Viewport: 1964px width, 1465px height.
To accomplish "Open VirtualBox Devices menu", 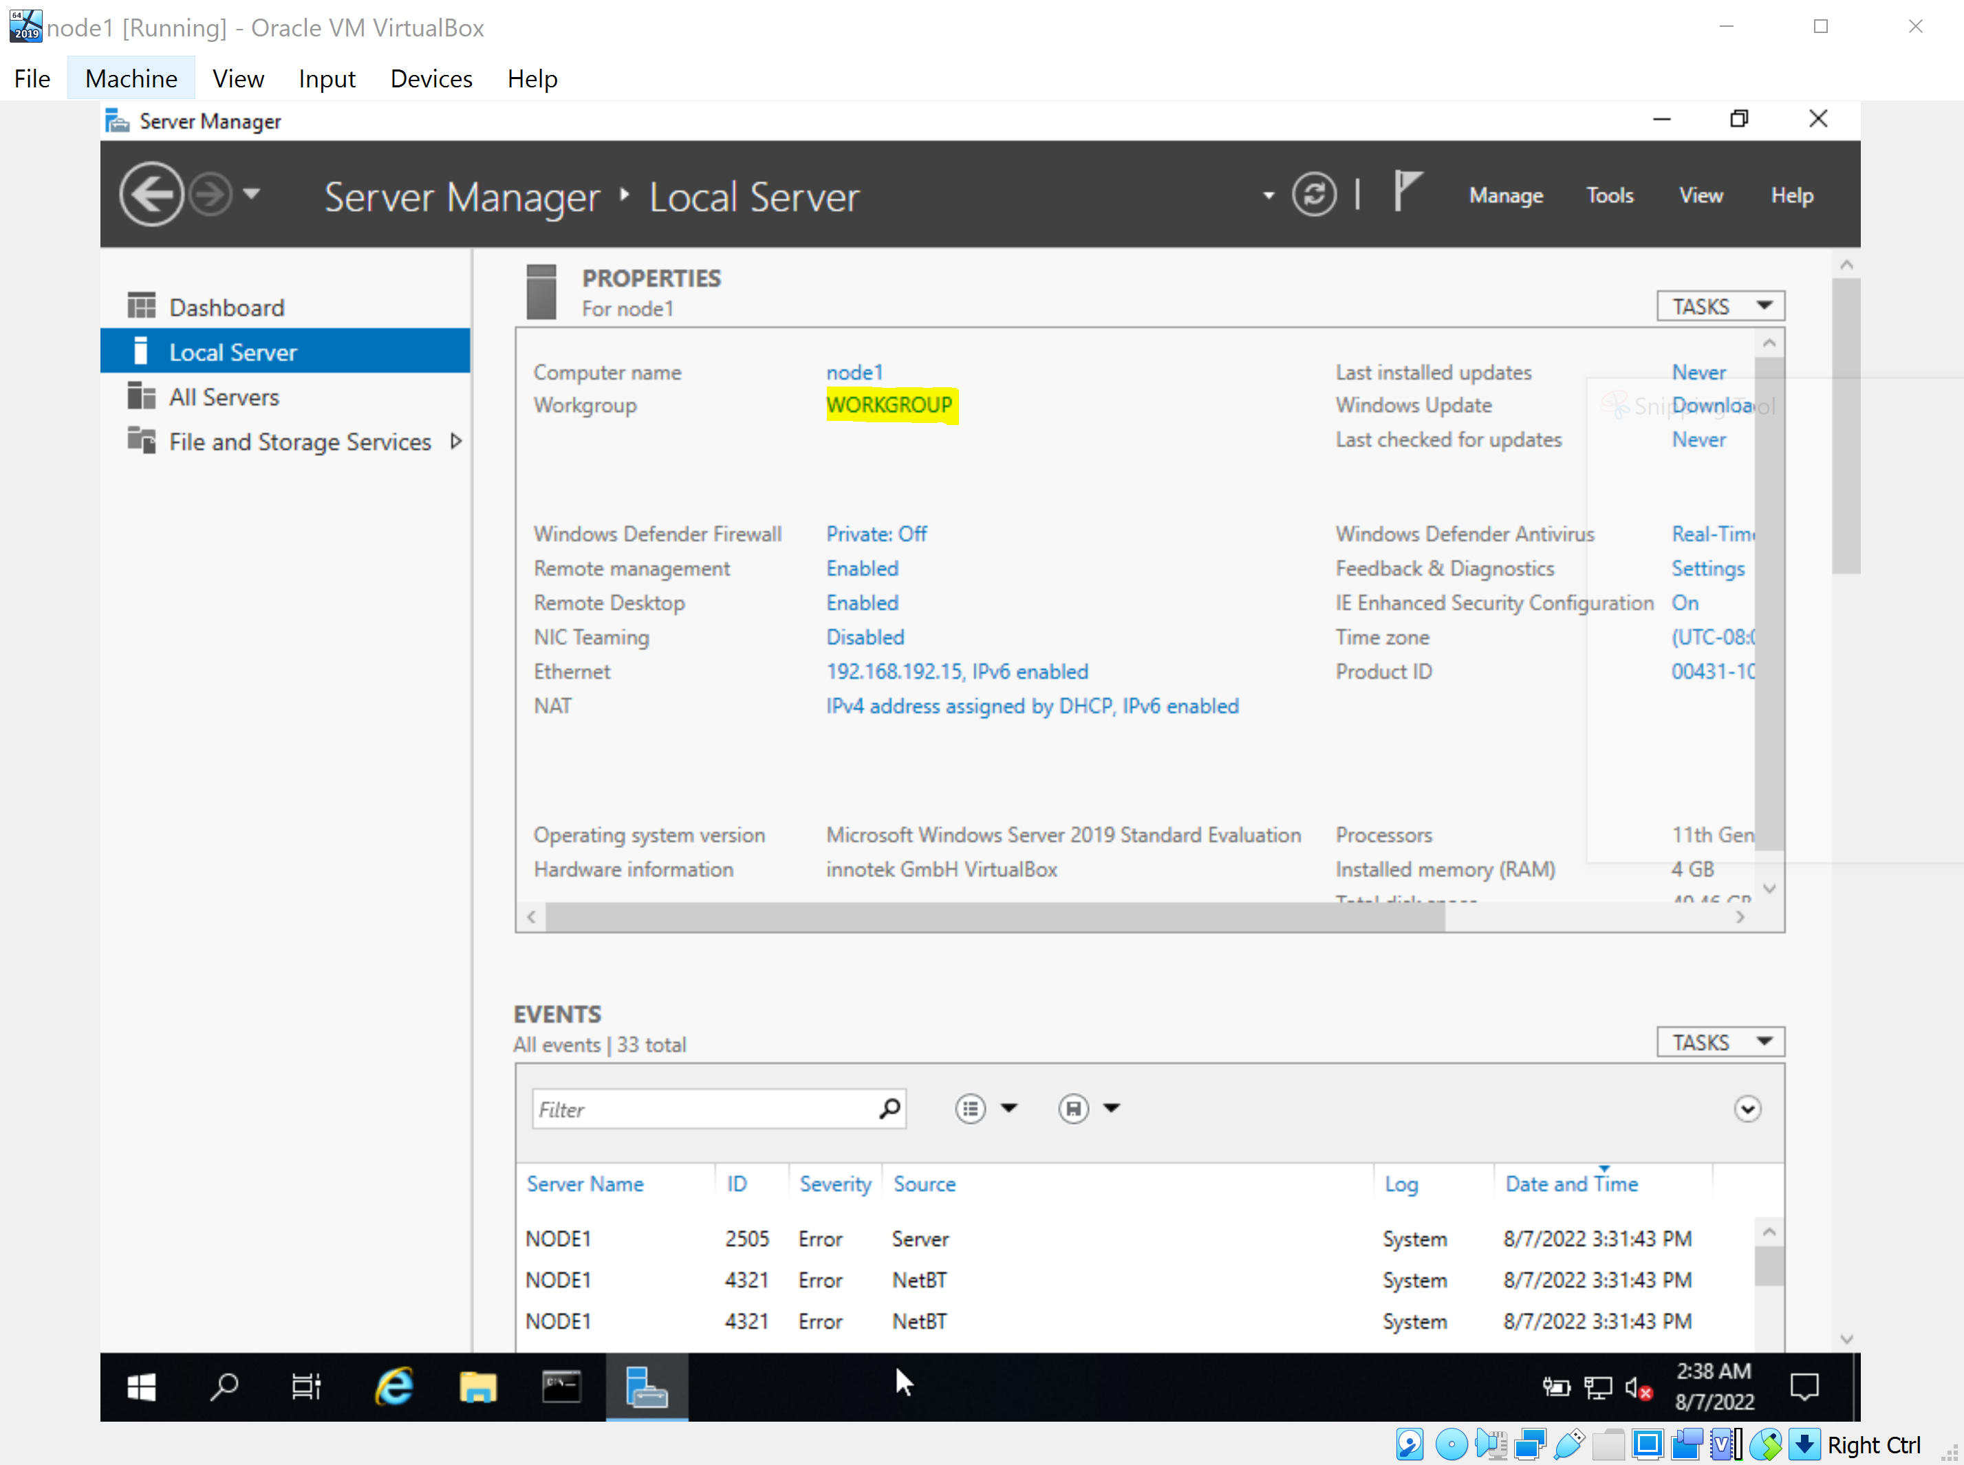I will click(x=431, y=79).
